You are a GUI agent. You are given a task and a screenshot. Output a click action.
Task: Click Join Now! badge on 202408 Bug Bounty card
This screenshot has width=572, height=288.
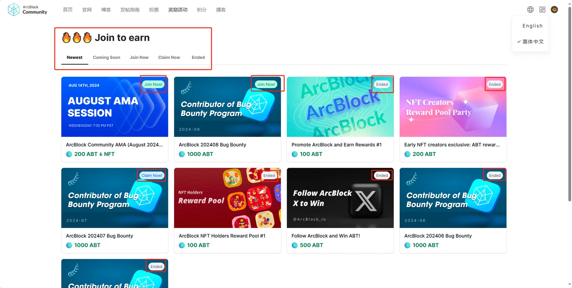[x=266, y=85]
